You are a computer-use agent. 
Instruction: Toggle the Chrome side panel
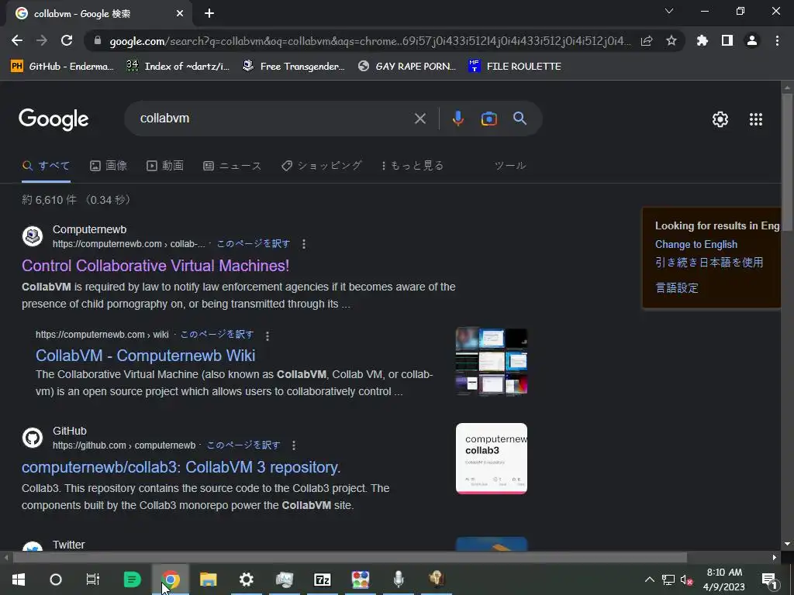tap(727, 40)
